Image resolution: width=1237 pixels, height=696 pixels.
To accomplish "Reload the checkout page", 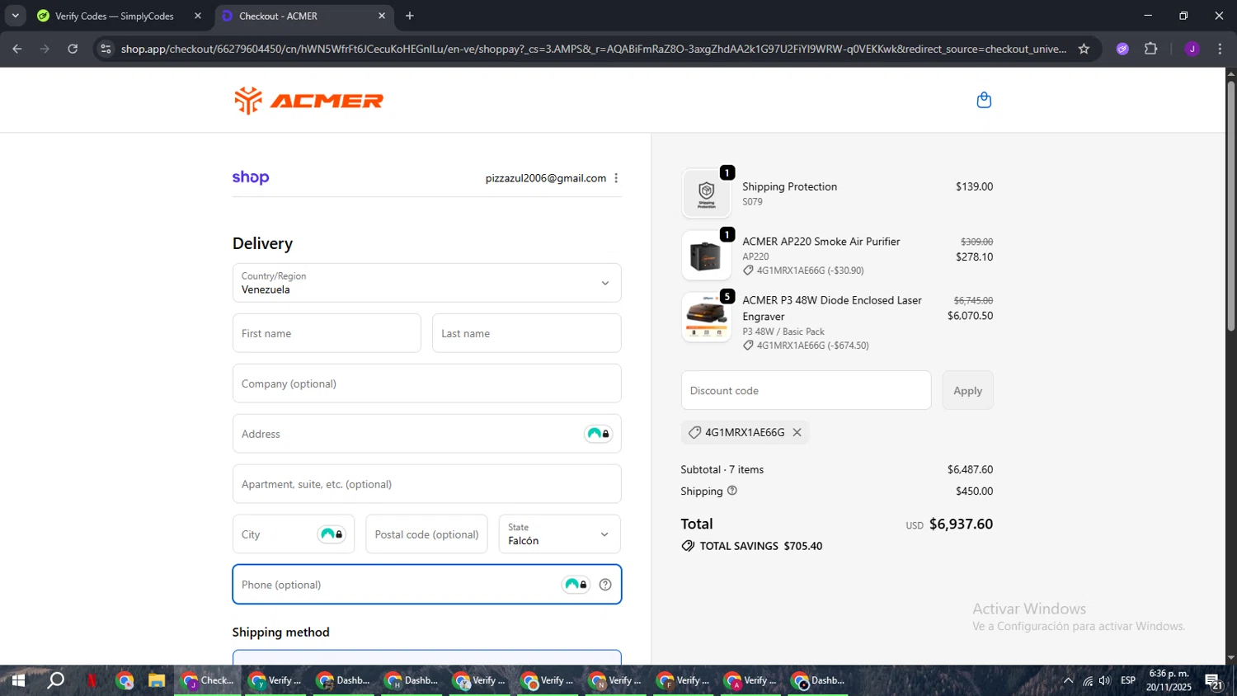I will coord(73,49).
